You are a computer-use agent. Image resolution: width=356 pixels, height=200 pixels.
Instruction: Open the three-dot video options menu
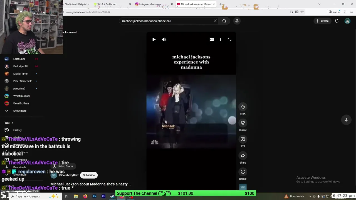click(x=221, y=39)
